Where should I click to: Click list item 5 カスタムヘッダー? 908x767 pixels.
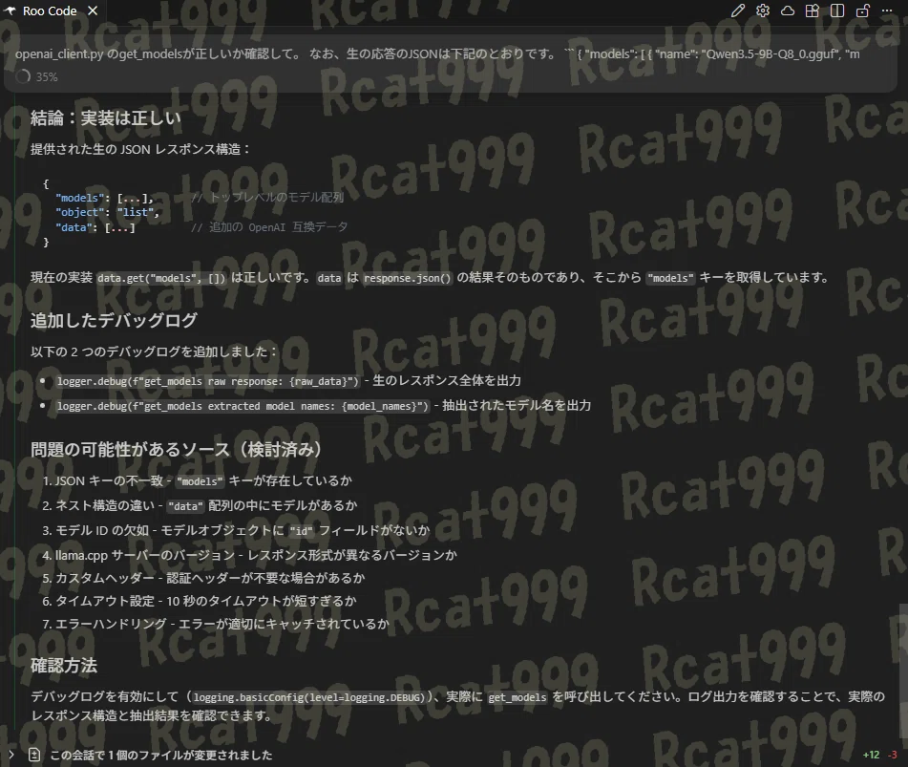(203, 578)
